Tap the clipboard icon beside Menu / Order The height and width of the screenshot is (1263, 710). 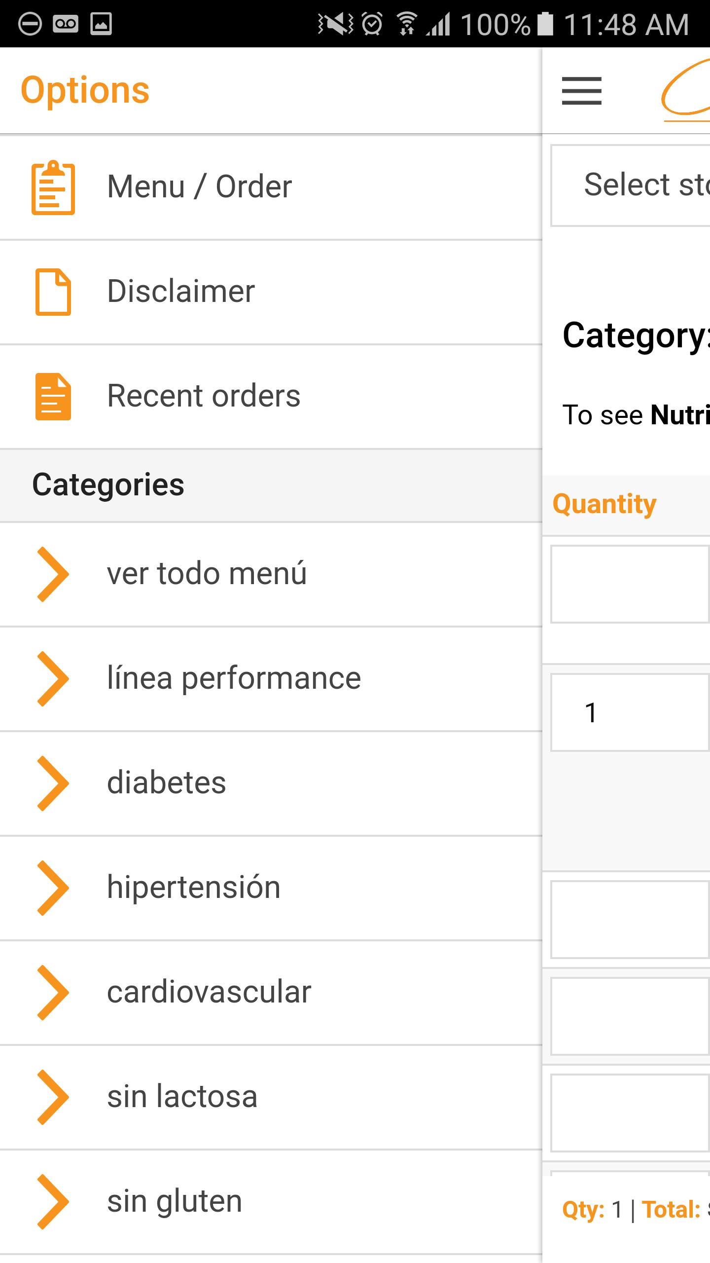coord(53,187)
